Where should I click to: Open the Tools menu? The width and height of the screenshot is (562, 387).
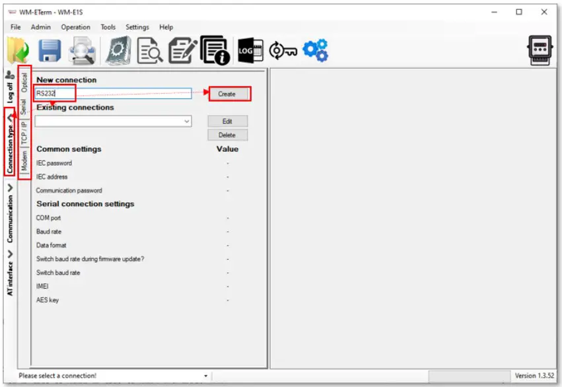(x=108, y=27)
